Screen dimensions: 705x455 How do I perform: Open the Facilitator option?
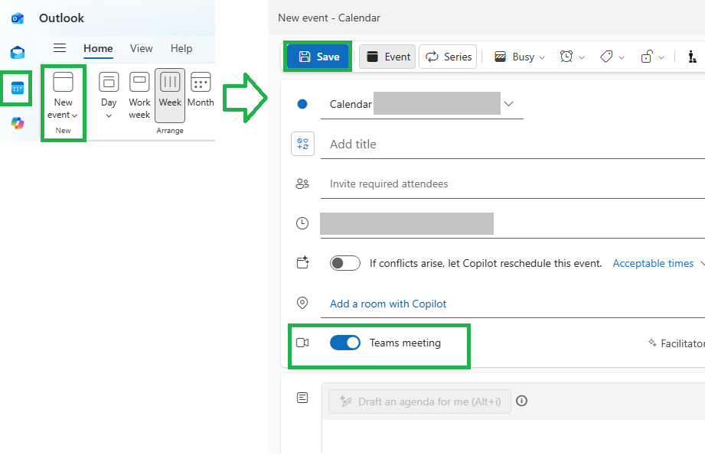click(677, 343)
